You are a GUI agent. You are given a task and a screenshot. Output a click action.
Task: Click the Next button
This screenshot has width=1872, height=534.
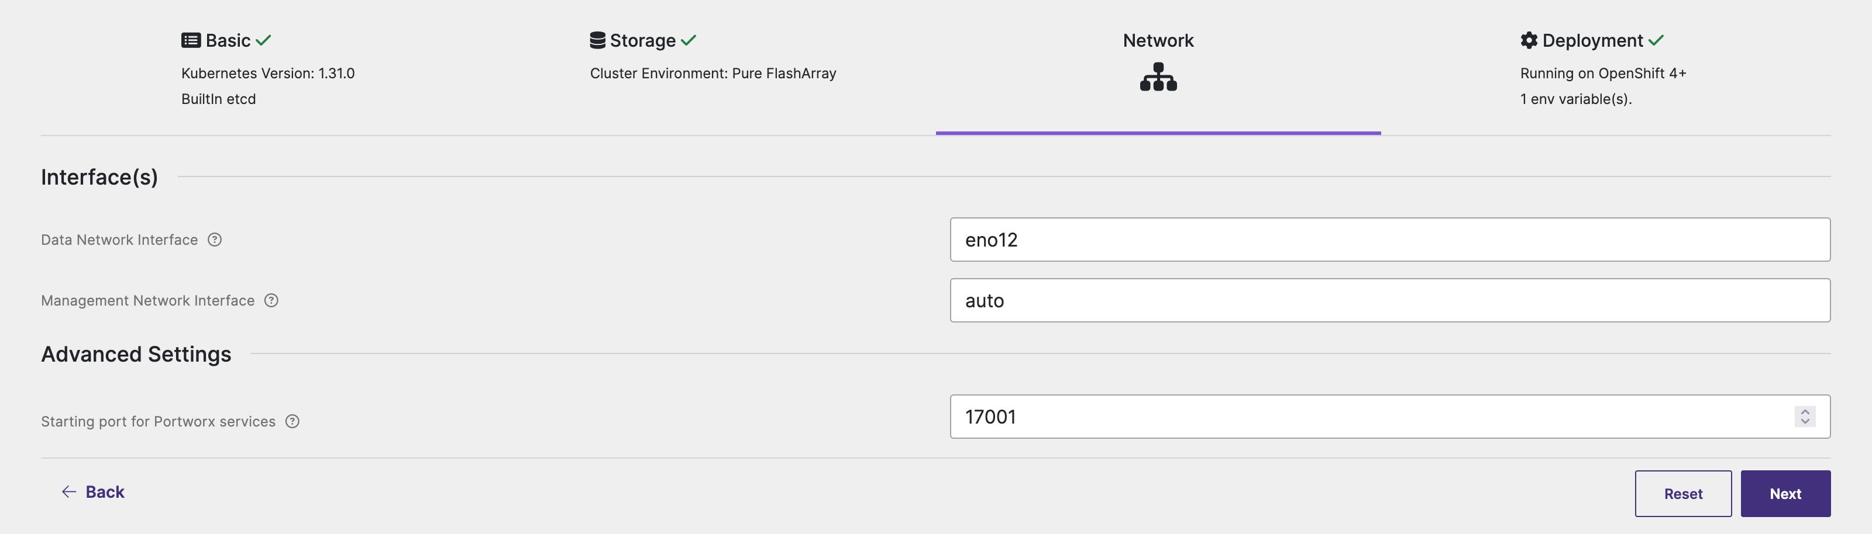coord(1785,493)
